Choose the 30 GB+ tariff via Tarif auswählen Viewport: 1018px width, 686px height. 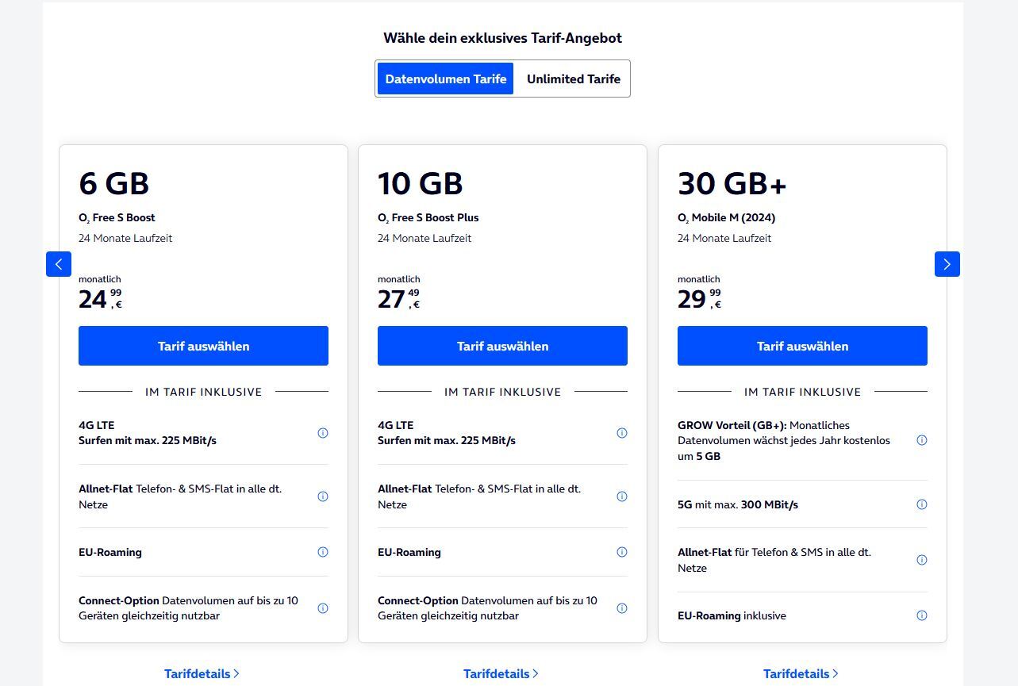click(x=802, y=346)
